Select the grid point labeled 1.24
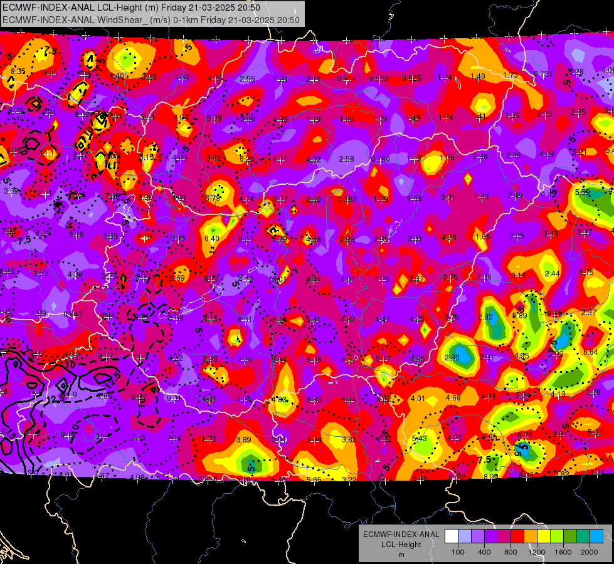The height and width of the screenshot is (564, 614). point(445,78)
